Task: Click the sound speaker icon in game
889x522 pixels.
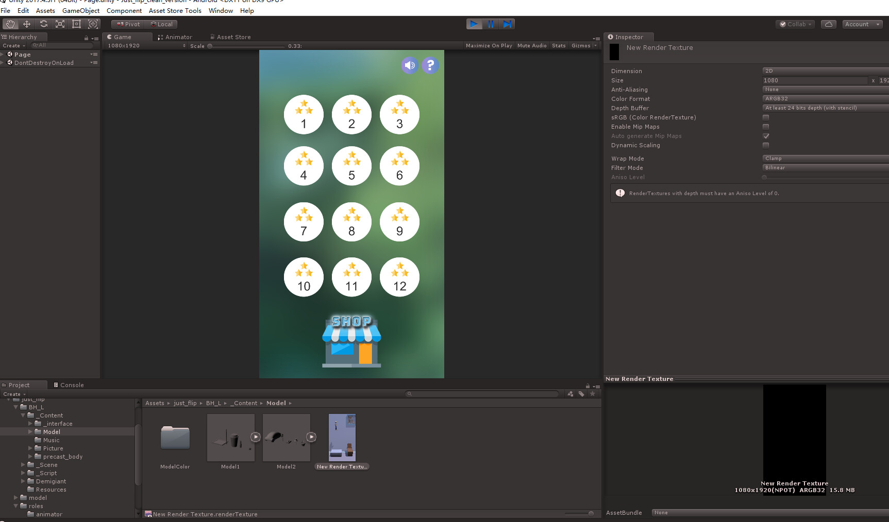Action: coord(410,65)
